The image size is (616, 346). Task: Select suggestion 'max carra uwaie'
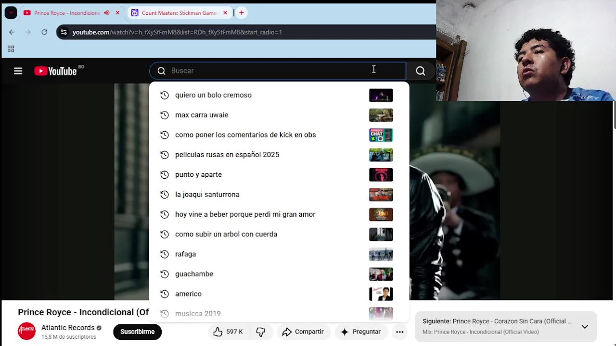click(x=279, y=115)
